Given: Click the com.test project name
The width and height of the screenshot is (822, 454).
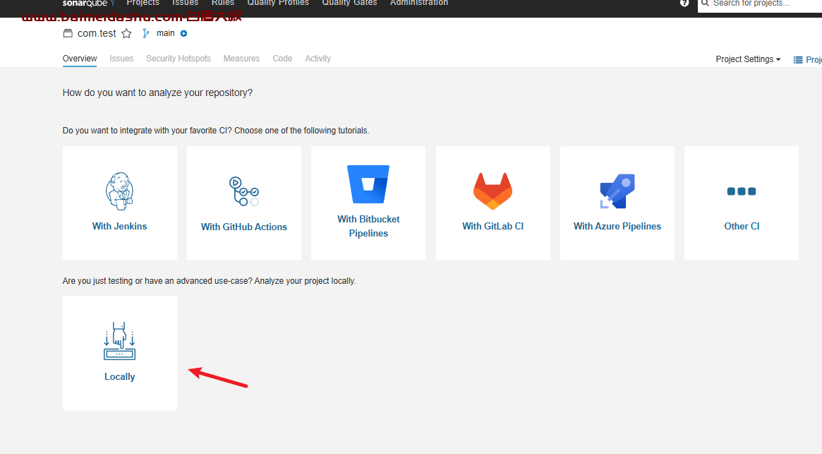Looking at the screenshot, I should tap(97, 34).
